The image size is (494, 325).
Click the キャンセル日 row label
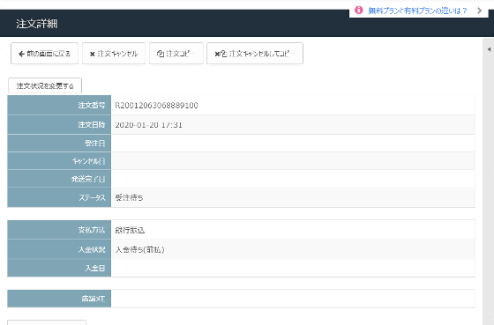click(x=88, y=161)
